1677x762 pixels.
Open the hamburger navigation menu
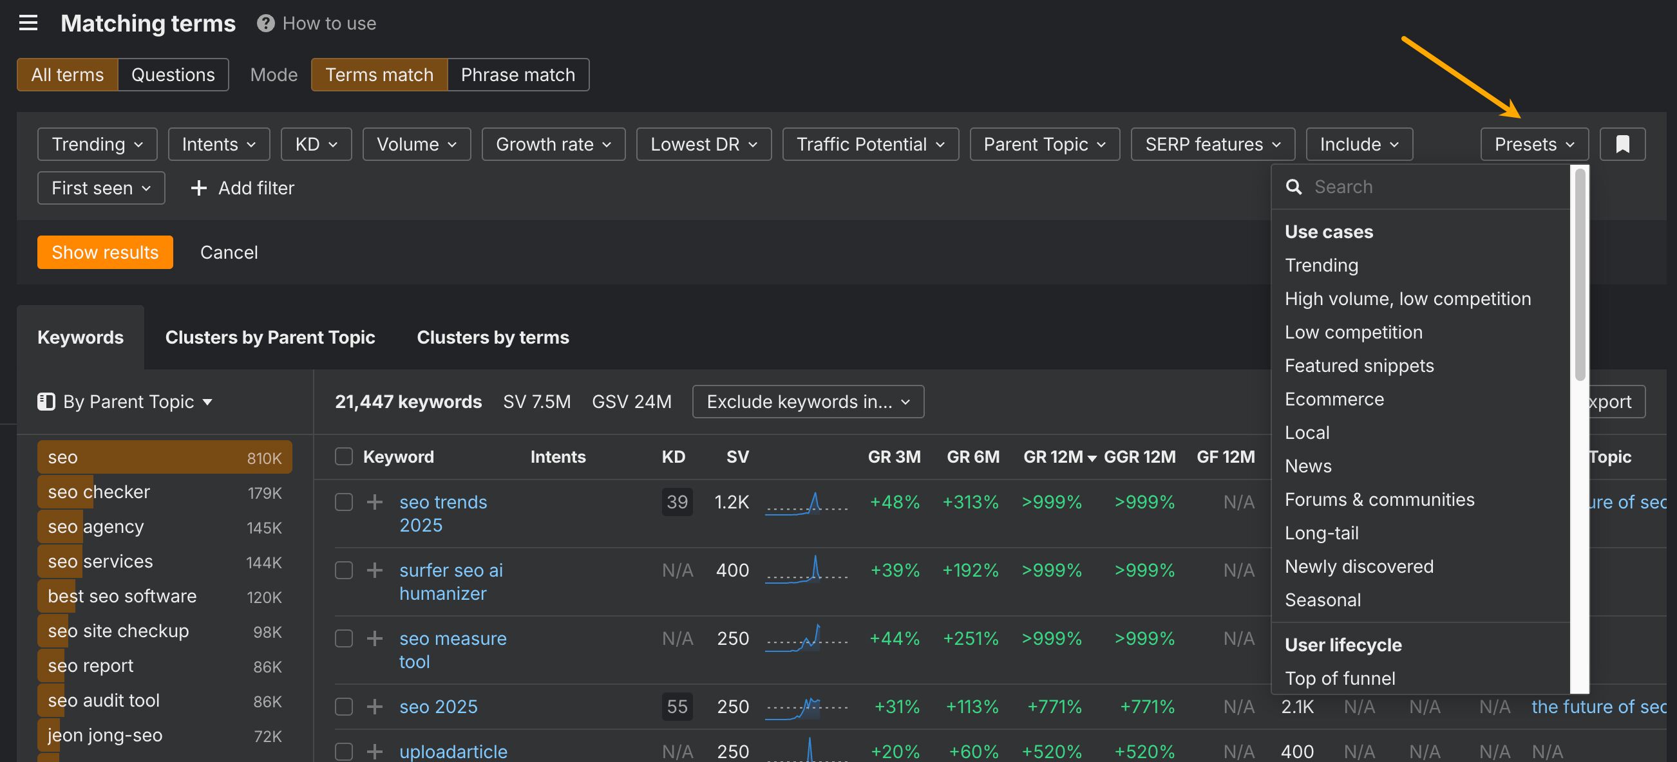(28, 23)
